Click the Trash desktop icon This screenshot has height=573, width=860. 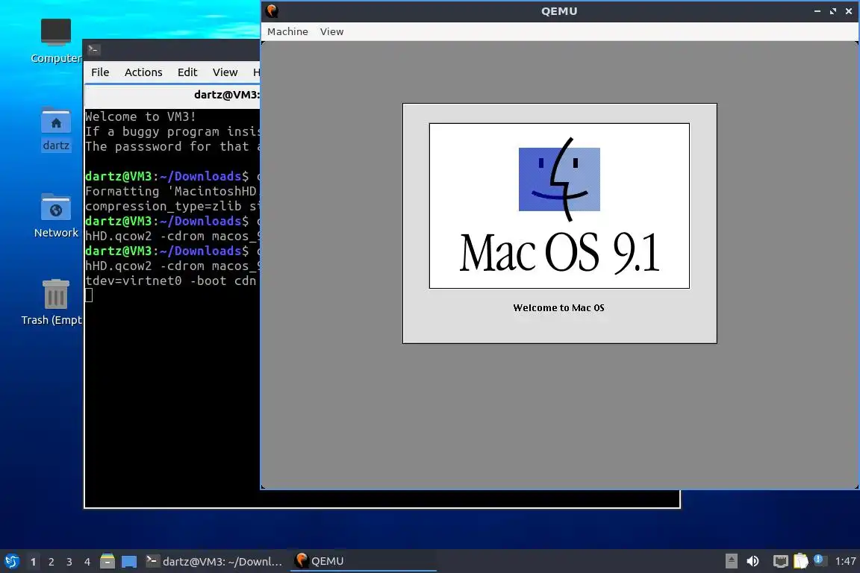54,302
